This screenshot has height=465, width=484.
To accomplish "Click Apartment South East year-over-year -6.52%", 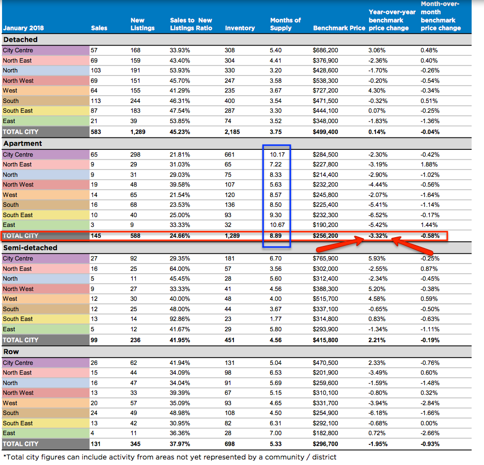I will (x=378, y=215).
